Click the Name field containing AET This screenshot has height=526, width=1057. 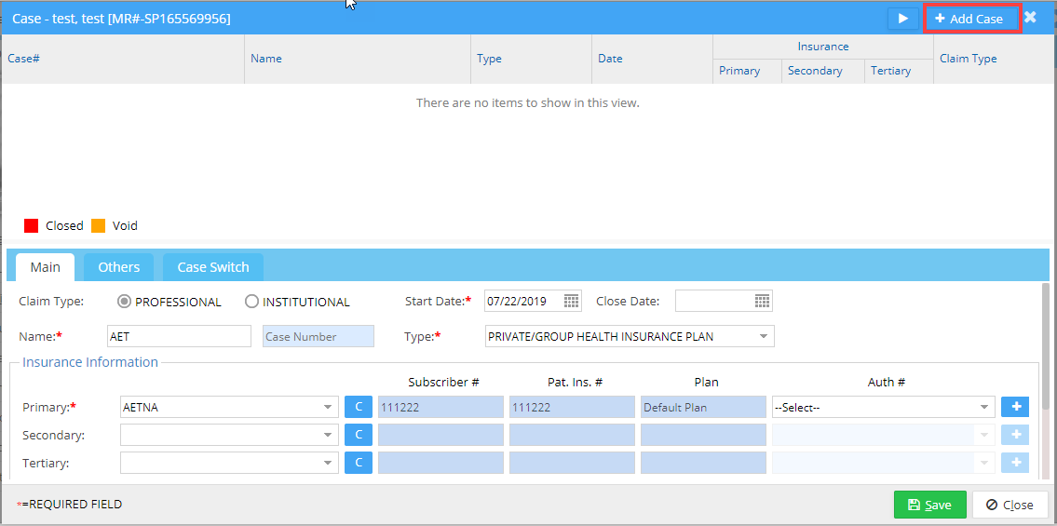pos(179,336)
